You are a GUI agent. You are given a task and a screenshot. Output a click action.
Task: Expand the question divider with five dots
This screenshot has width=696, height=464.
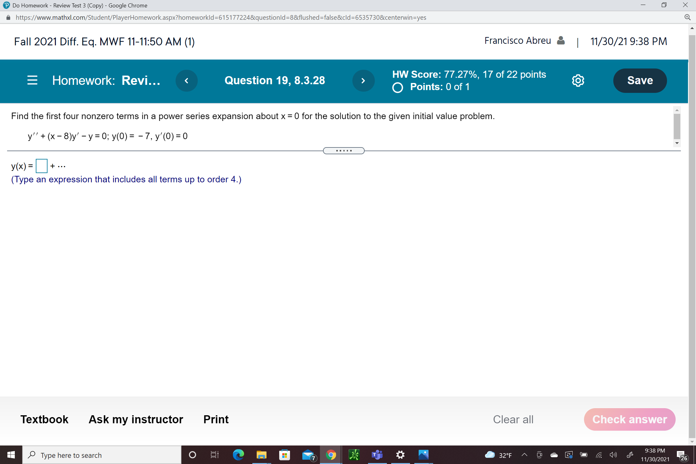tap(344, 151)
